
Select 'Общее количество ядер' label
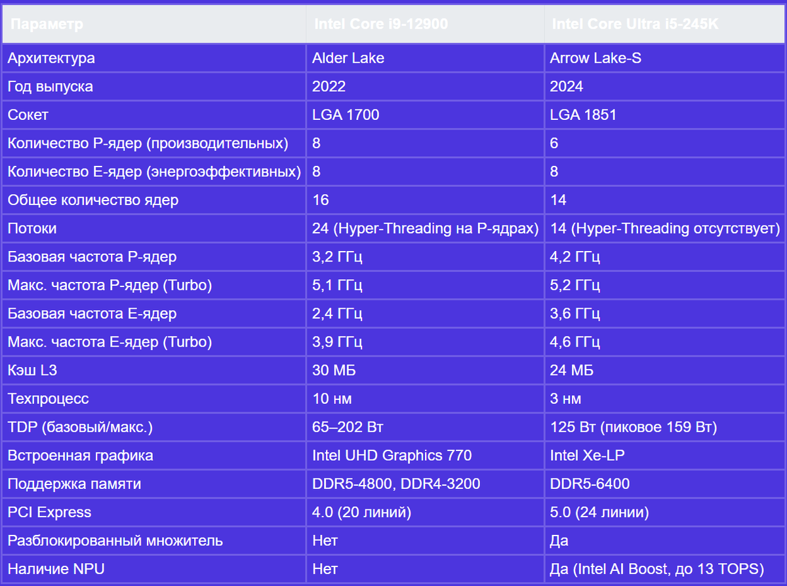point(93,201)
